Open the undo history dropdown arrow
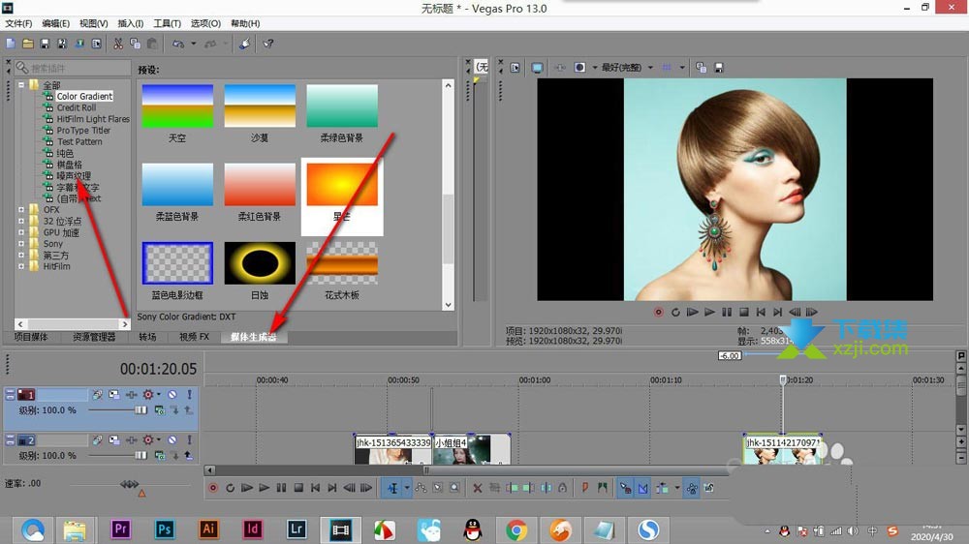The height and width of the screenshot is (544, 969). pos(194,44)
